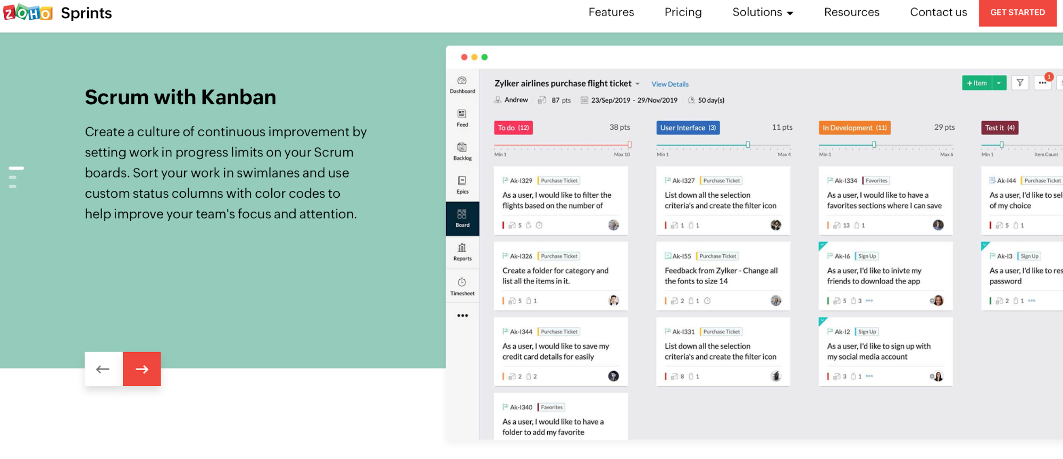Click the Purchase Ticket tag on Ak-I329
1063x459 pixels.
[x=558, y=181]
